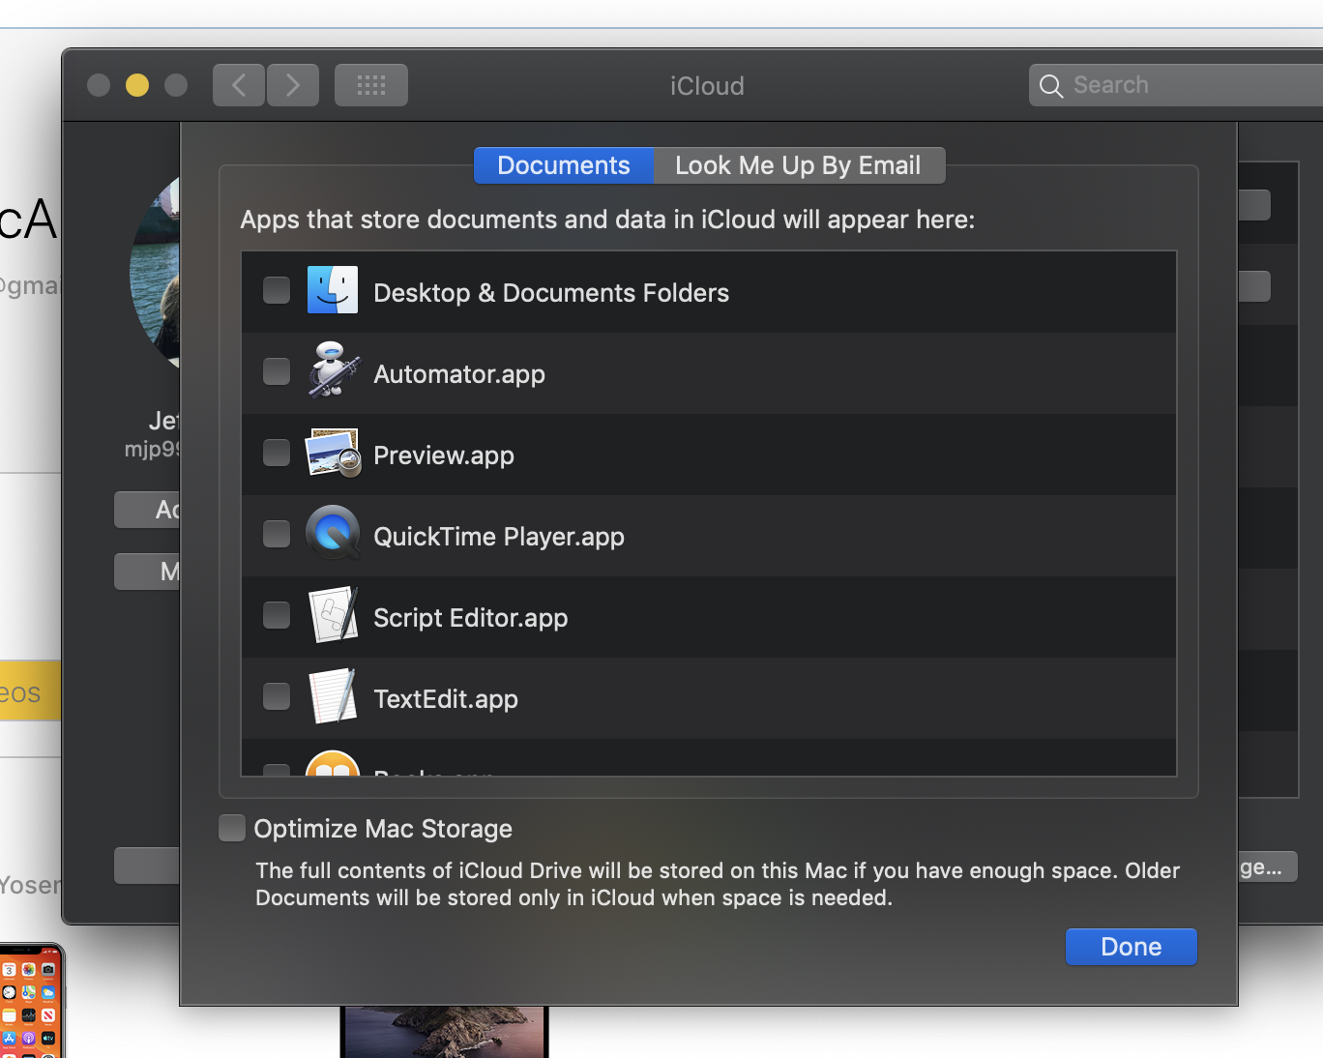
Task: Click the Automator robot icon
Action: 333,371
